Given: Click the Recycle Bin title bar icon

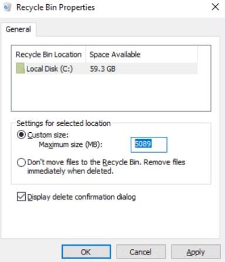Looking at the screenshot, I should 8,8.
